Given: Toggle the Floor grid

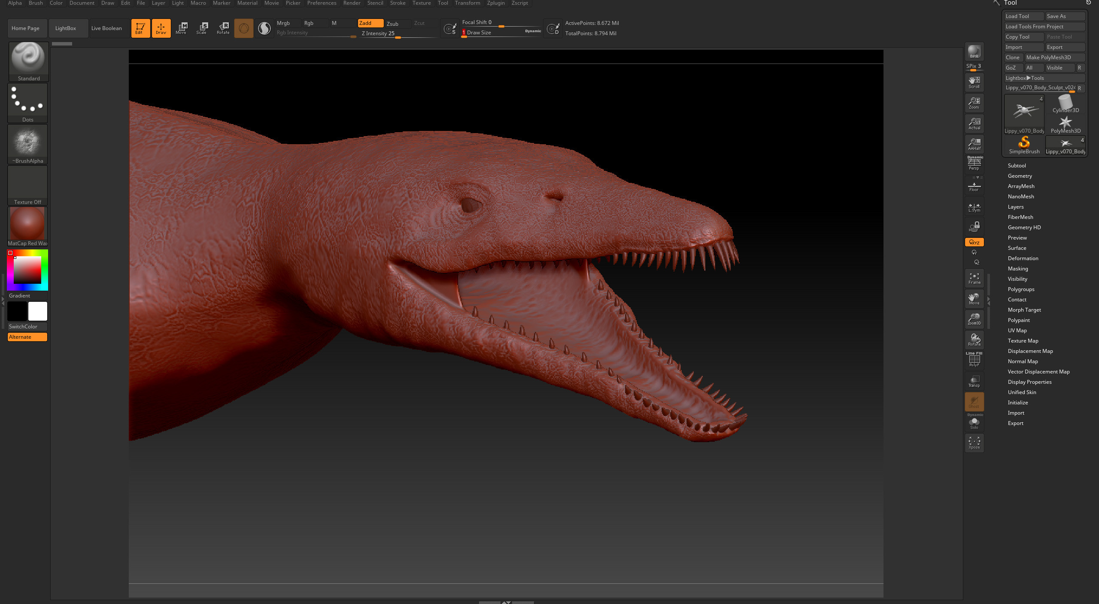Looking at the screenshot, I should [974, 186].
